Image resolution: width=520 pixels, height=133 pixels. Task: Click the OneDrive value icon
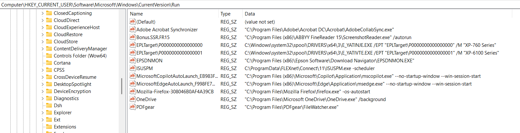tap(132, 99)
